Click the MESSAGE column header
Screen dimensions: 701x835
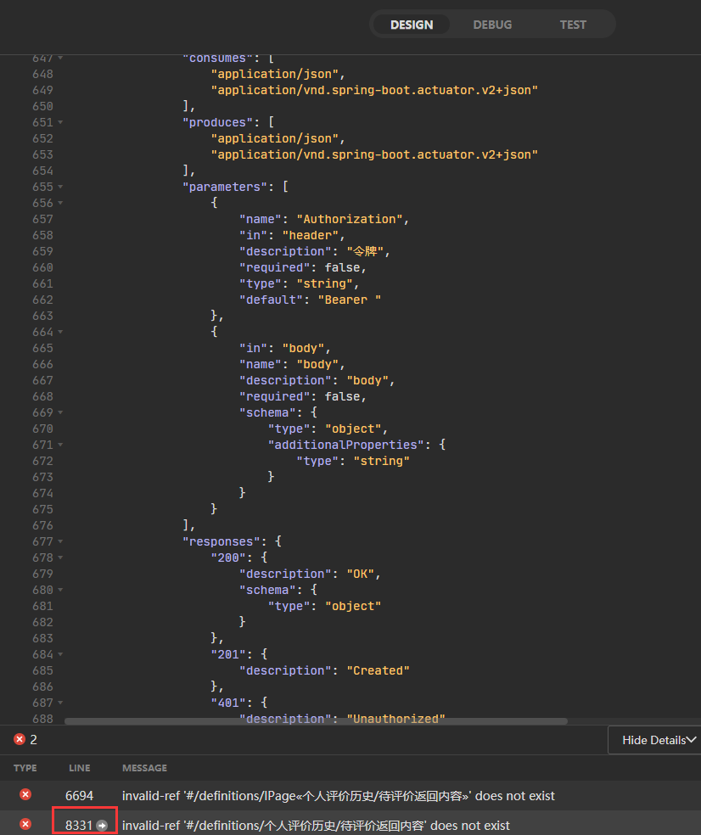click(144, 768)
